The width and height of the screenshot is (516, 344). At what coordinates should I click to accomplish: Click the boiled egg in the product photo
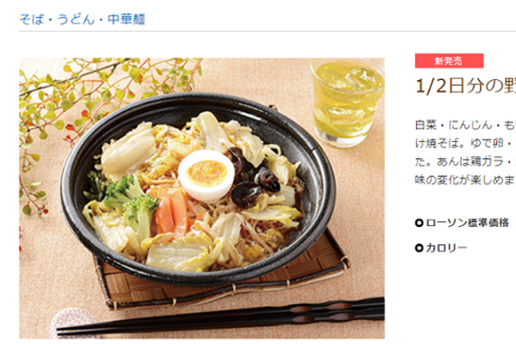point(206,175)
